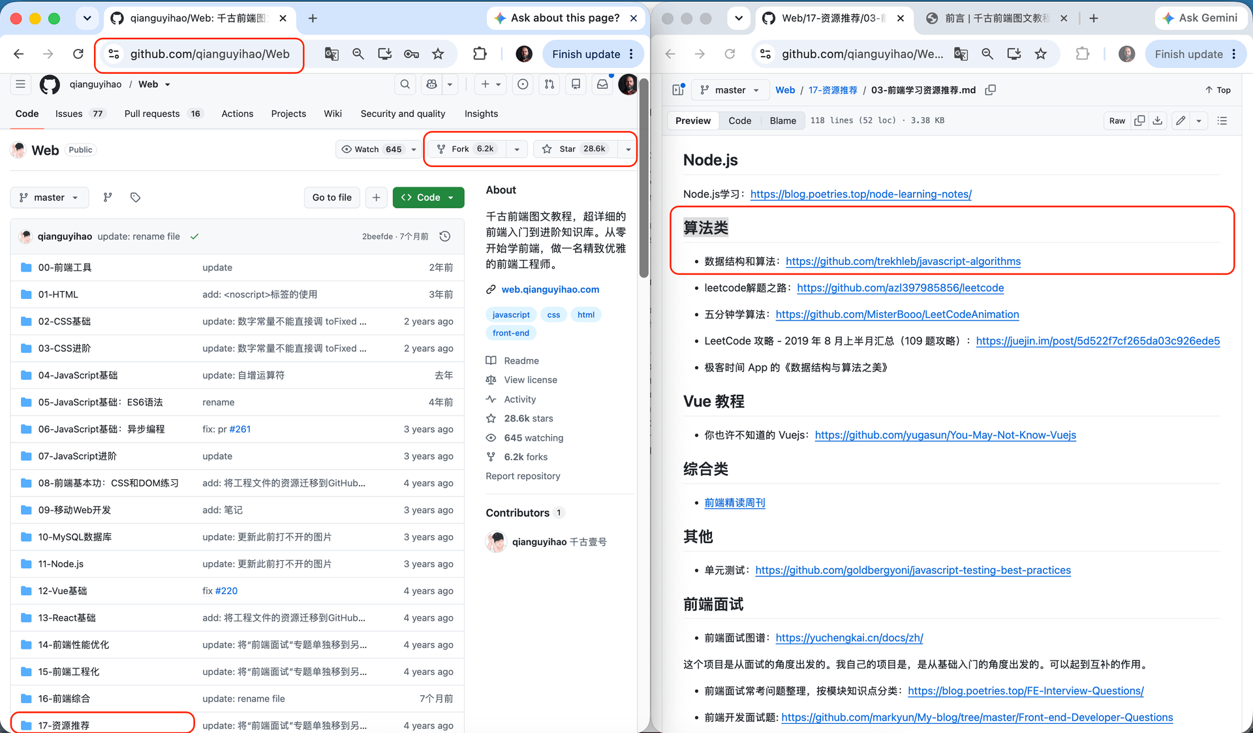This screenshot has height=733, width=1253.
Task: Focus the left window address bar
Action: [x=209, y=54]
